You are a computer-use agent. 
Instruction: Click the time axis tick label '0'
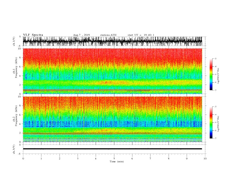pyautogui.click(x=23, y=159)
